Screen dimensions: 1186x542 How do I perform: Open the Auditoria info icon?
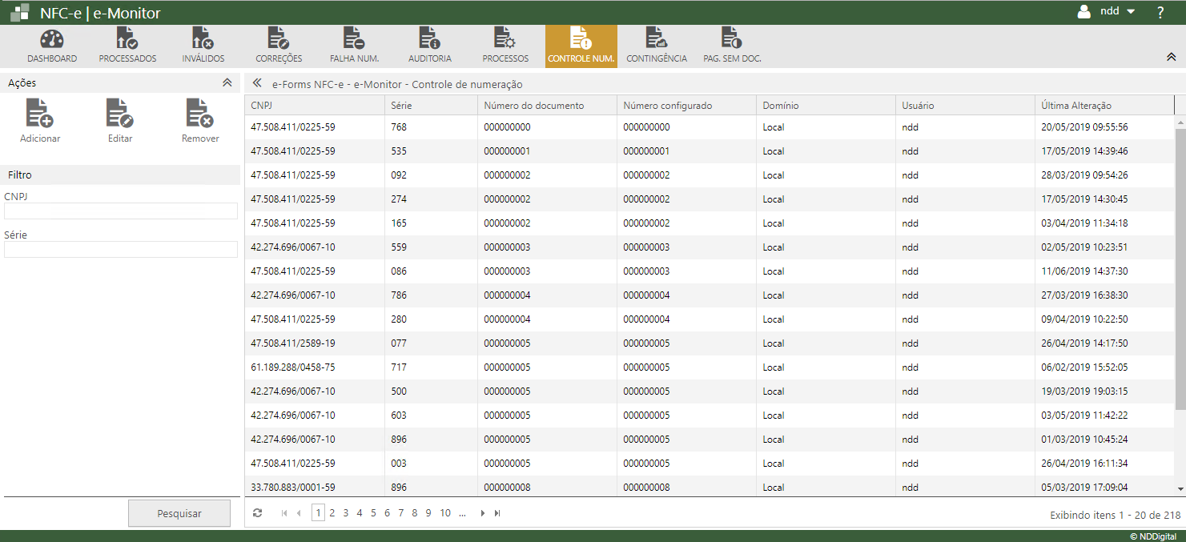click(x=429, y=39)
